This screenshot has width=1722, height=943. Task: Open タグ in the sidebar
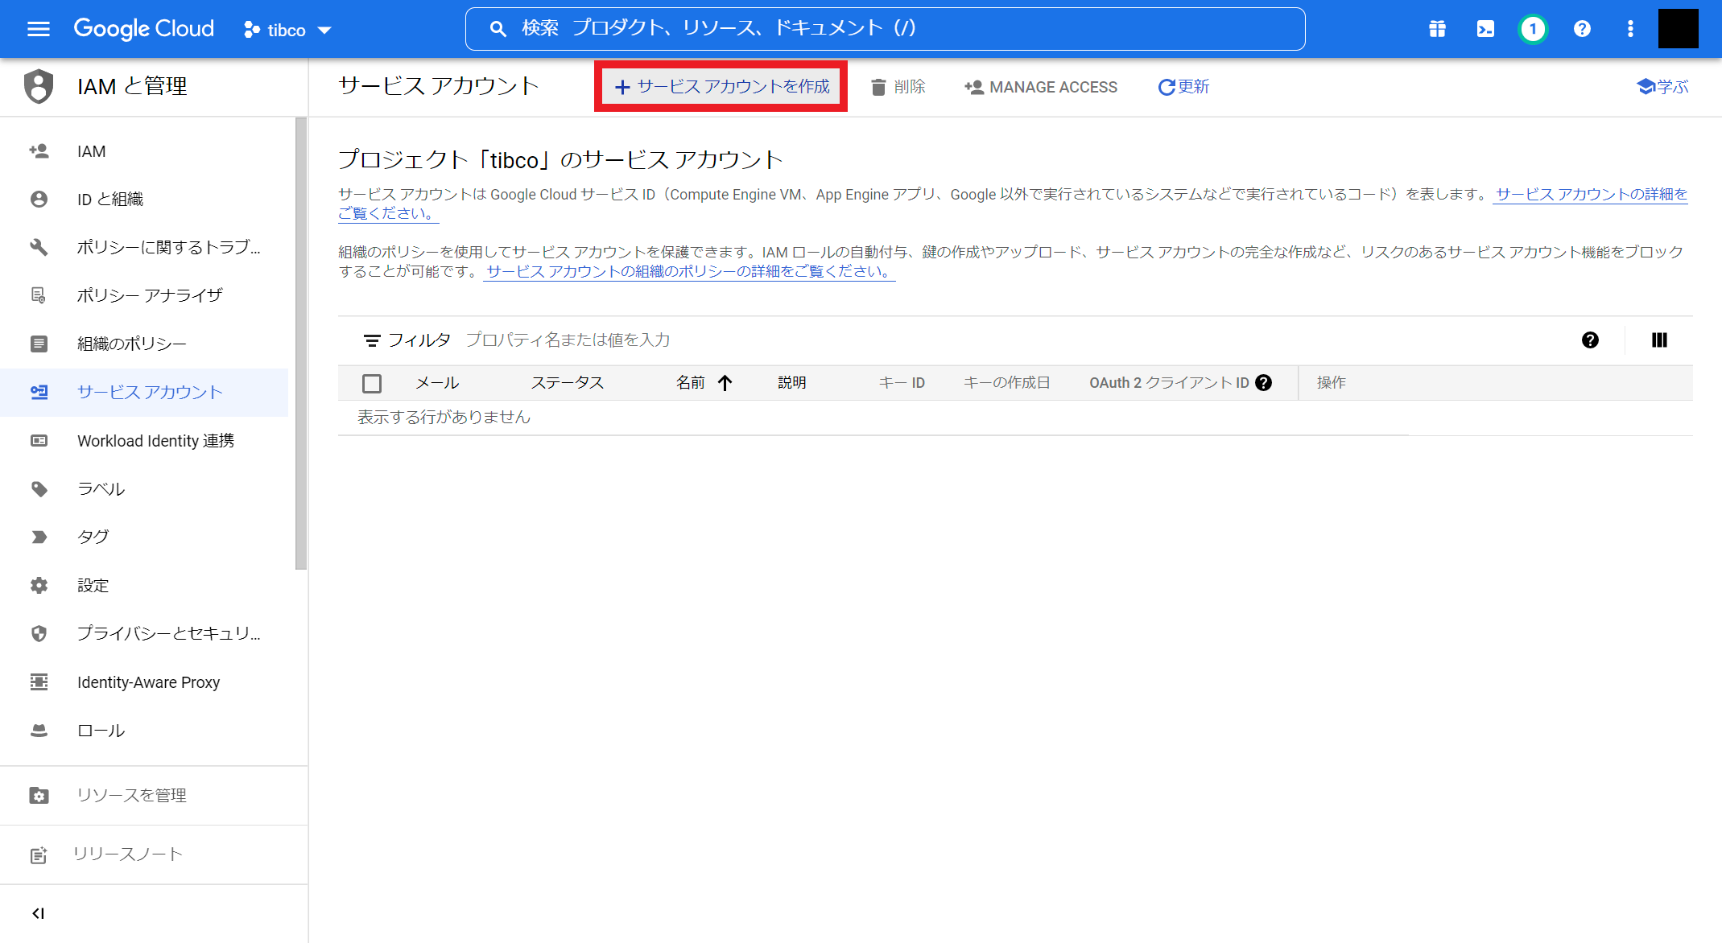pyautogui.click(x=144, y=537)
